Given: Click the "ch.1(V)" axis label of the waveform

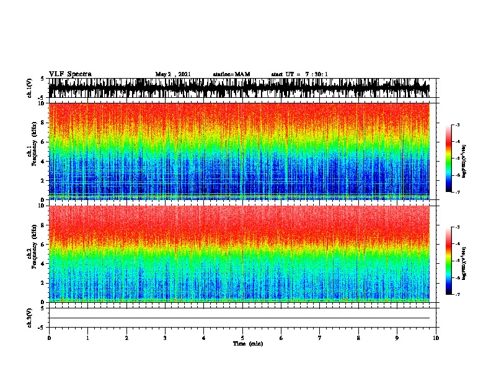Looking at the screenshot, I should click(x=30, y=88).
